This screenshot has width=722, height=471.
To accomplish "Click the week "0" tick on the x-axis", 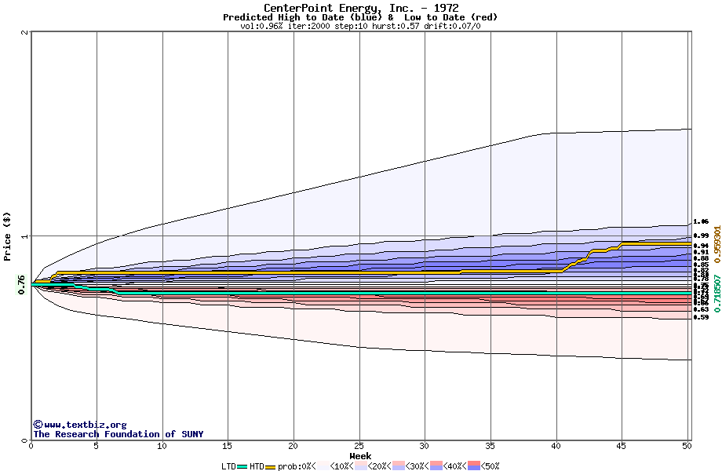I will pyautogui.click(x=31, y=446).
